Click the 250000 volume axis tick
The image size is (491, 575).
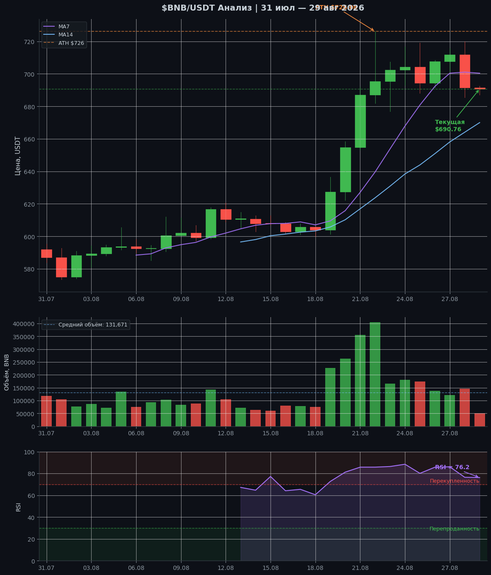24,362
